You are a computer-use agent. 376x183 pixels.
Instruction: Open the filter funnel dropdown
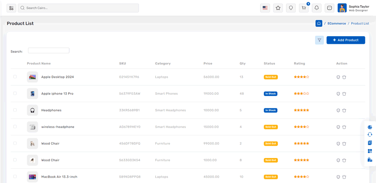tap(319, 40)
